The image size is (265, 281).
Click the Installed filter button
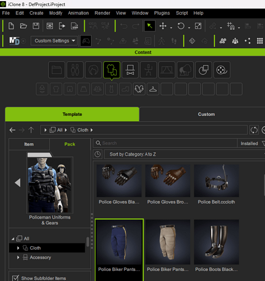(249, 143)
